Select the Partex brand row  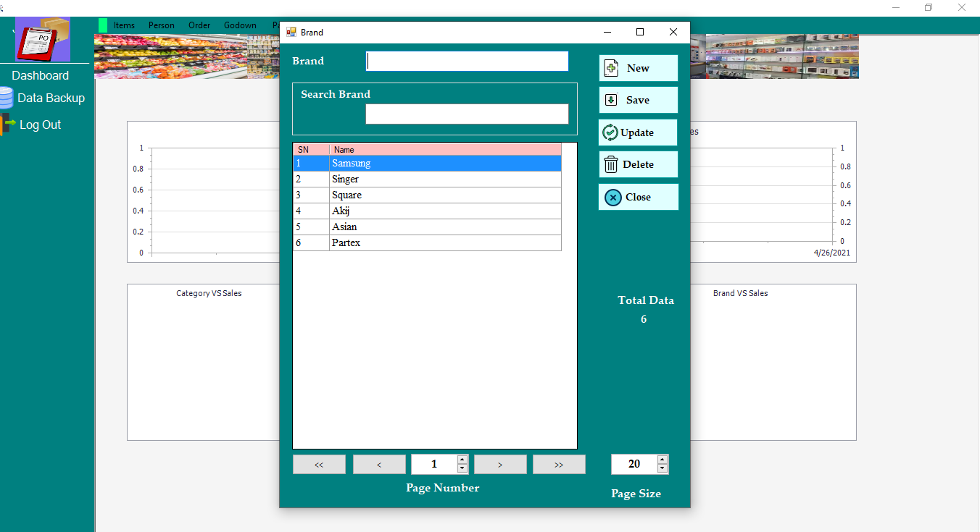(427, 243)
